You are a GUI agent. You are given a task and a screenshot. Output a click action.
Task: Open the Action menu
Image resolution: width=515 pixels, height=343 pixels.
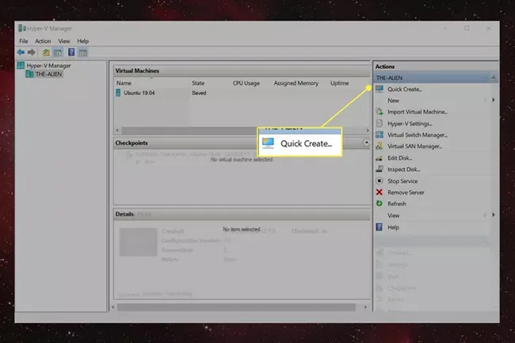[x=43, y=41]
